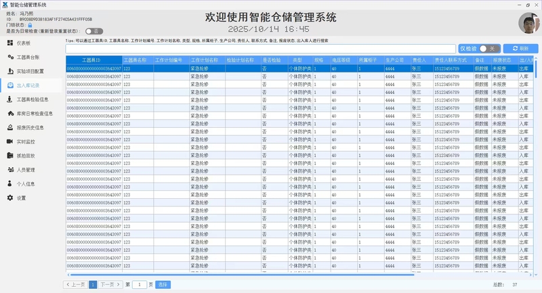Click the search input field below Tips
Image resolution: width=542 pixels, height=293 pixels.
click(260, 49)
